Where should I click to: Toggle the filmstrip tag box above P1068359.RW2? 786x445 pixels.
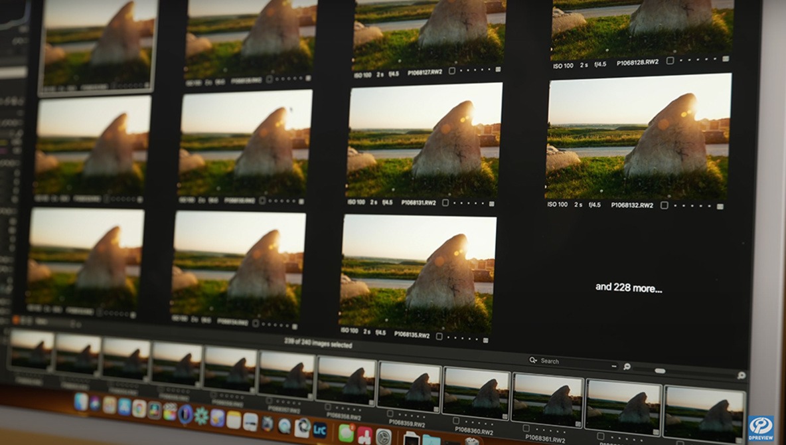pos(390,413)
